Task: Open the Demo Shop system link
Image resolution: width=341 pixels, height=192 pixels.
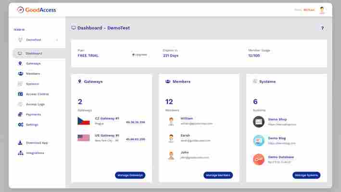Action: (278, 119)
